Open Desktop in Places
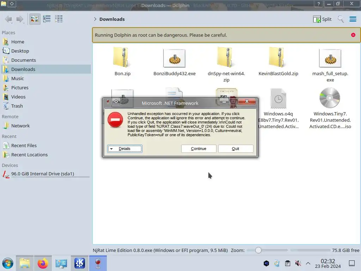Screen dimensions: 361x271 [x=46, y=51]
